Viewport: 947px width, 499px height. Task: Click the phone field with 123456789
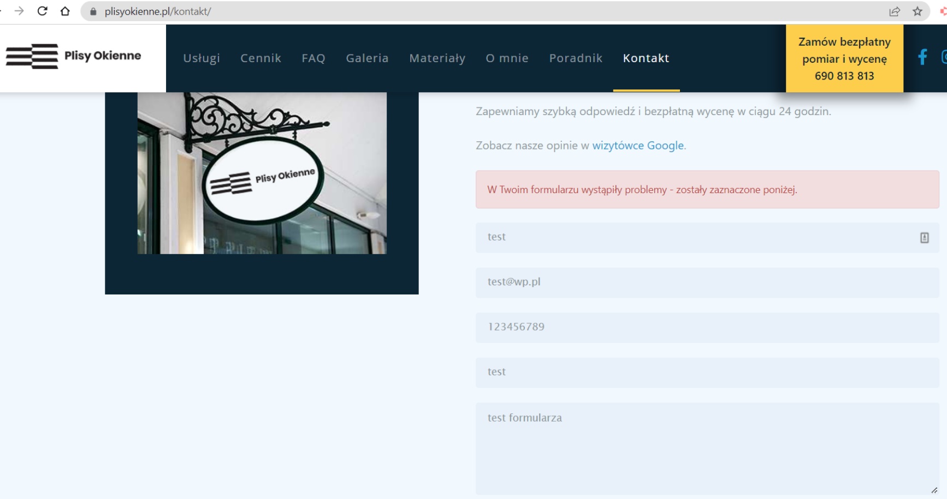coord(707,328)
